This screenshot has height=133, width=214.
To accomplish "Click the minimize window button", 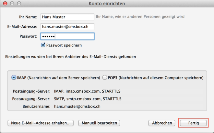I will coord(12,4).
